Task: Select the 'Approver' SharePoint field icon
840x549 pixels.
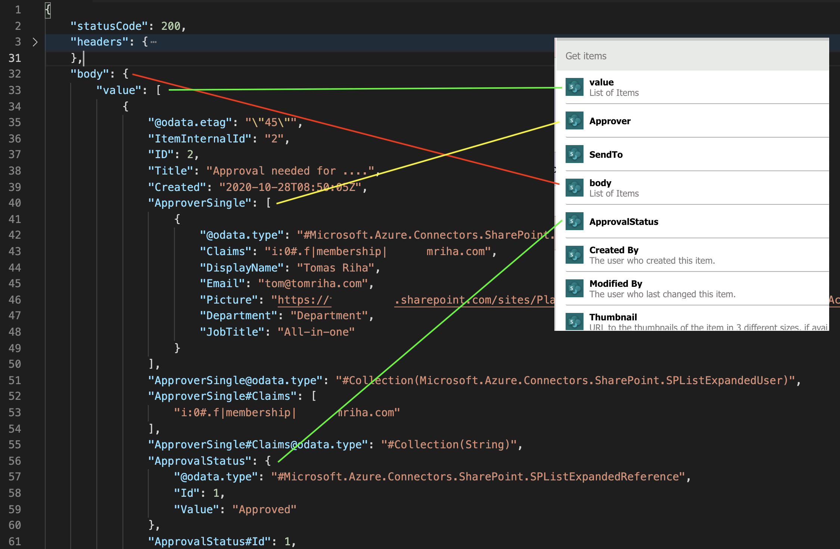Action: (575, 121)
